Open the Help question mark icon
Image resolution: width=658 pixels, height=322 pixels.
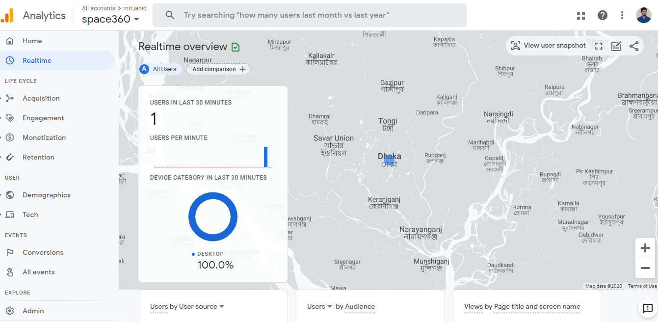pos(603,15)
